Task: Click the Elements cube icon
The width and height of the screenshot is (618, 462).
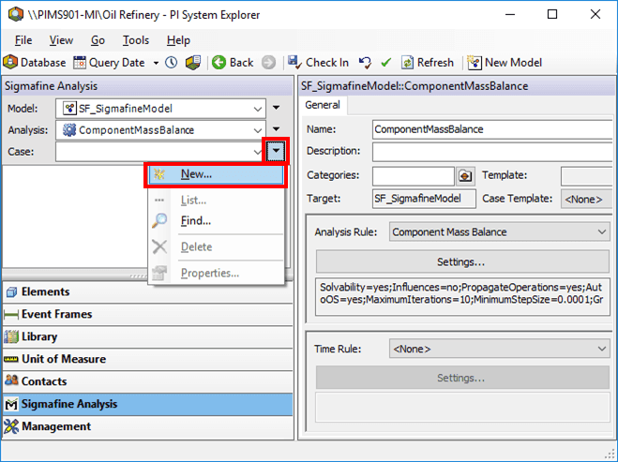Action: (x=12, y=291)
